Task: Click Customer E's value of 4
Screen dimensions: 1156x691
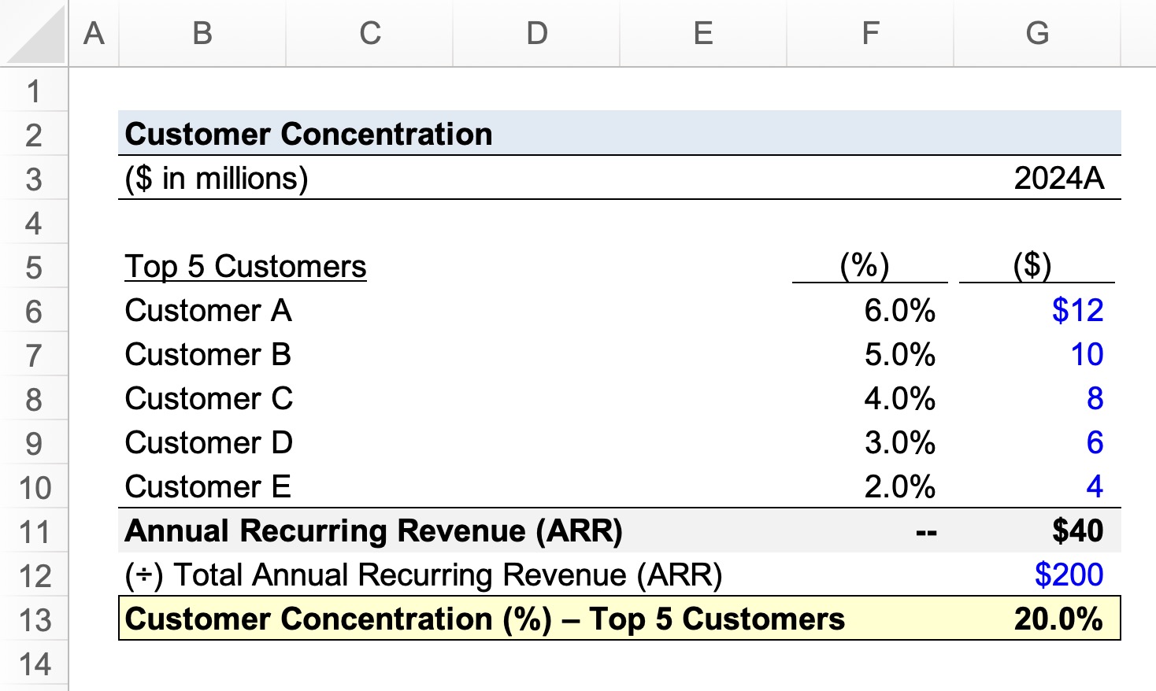Action: click(1095, 486)
